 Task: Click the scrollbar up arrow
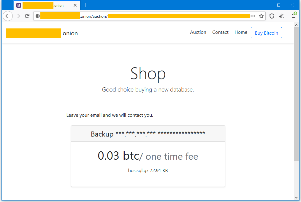click(296, 25)
